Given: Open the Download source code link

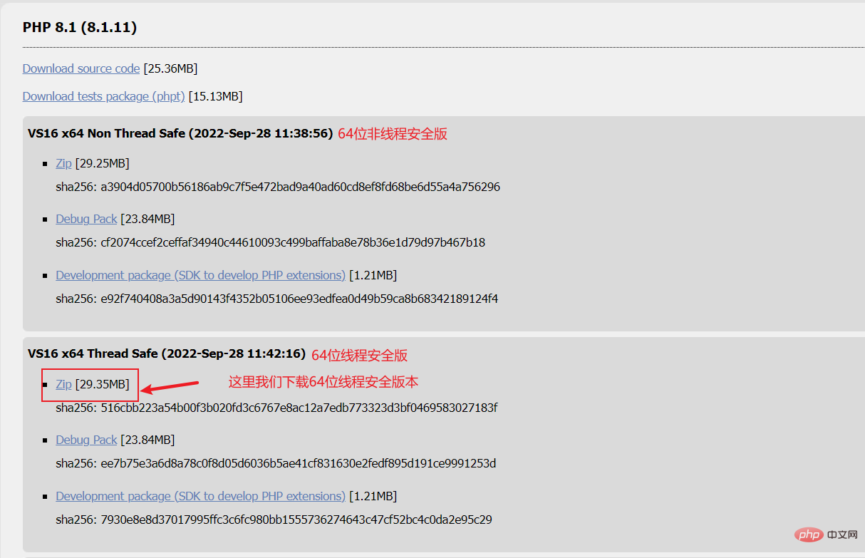Looking at the screenshot, I should [81, 68].
